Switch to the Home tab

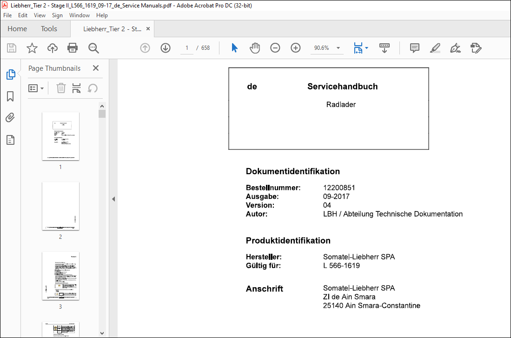[17, 29]
